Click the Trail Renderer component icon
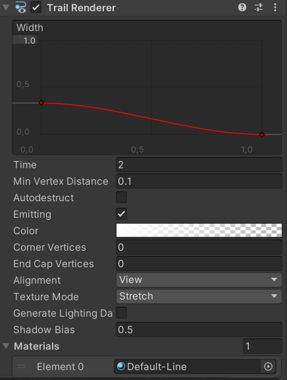287x380 pixels. [21, 7]
